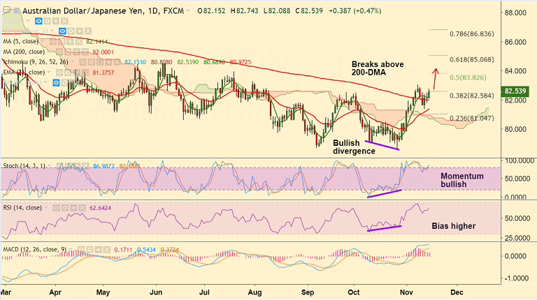
Task: Open settings gear for MACD indicator
Action: [x=89, y=250]
